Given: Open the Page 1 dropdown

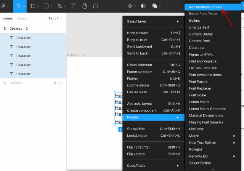Looking at the screenshot, I should [x=55, y=18].
